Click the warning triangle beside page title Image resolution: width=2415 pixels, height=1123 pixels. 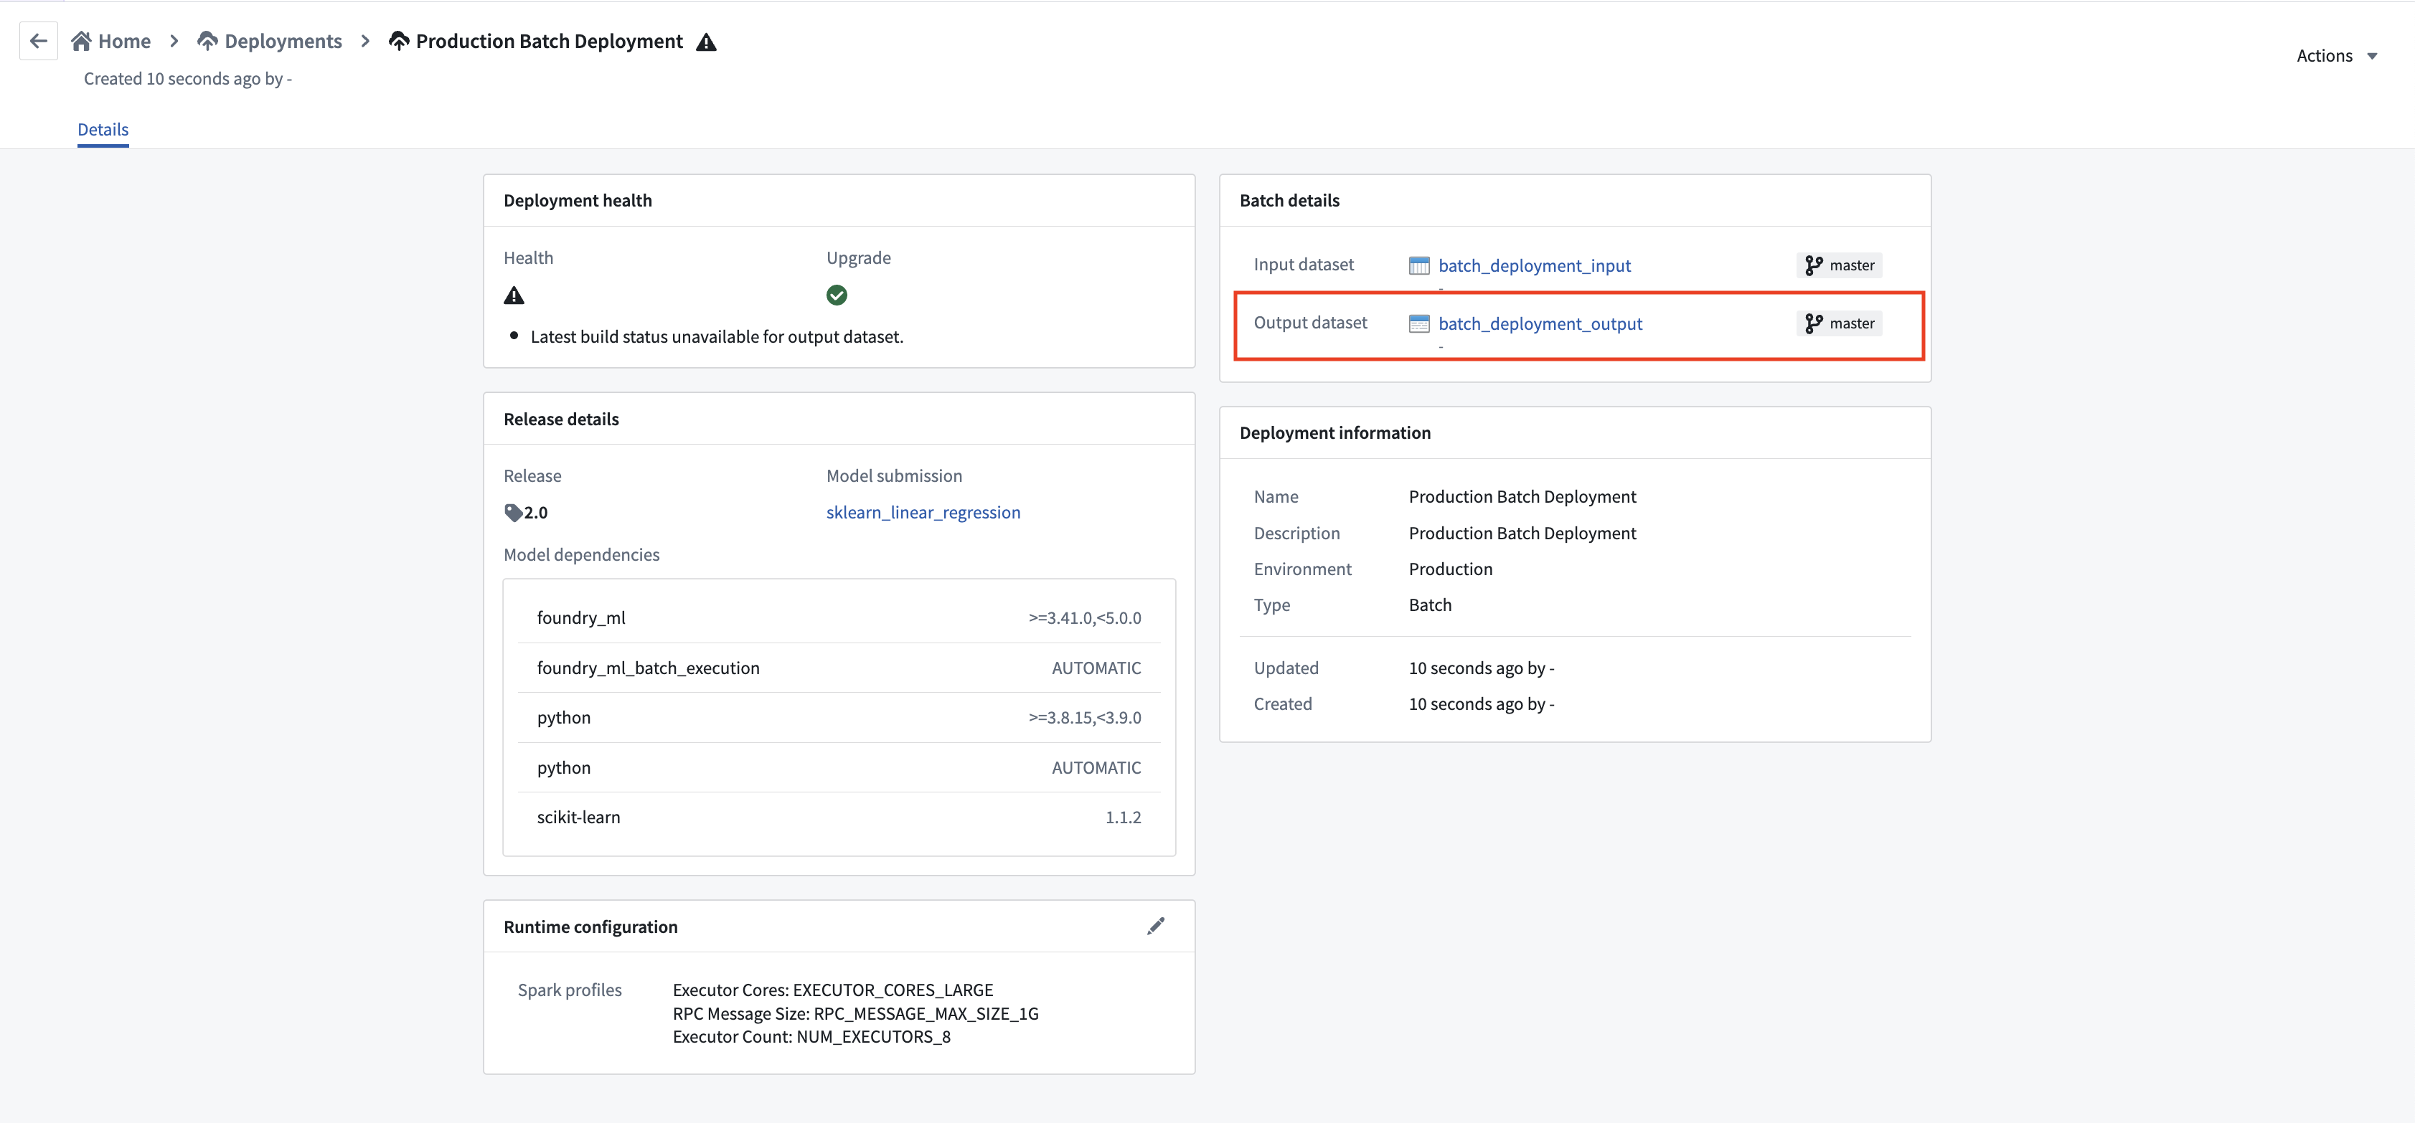(707, 42)
